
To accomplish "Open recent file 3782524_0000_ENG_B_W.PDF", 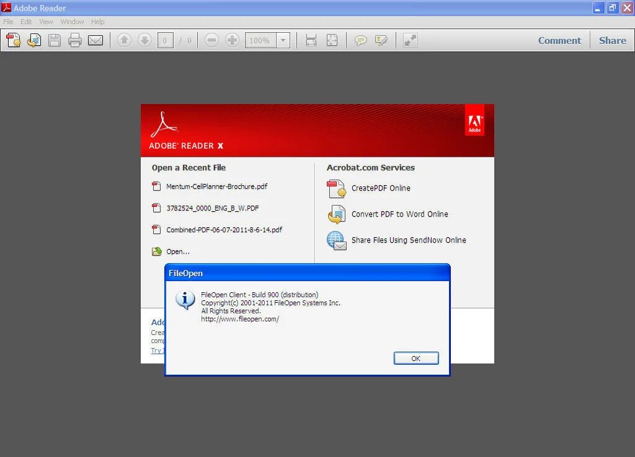I will pos(213,208).
